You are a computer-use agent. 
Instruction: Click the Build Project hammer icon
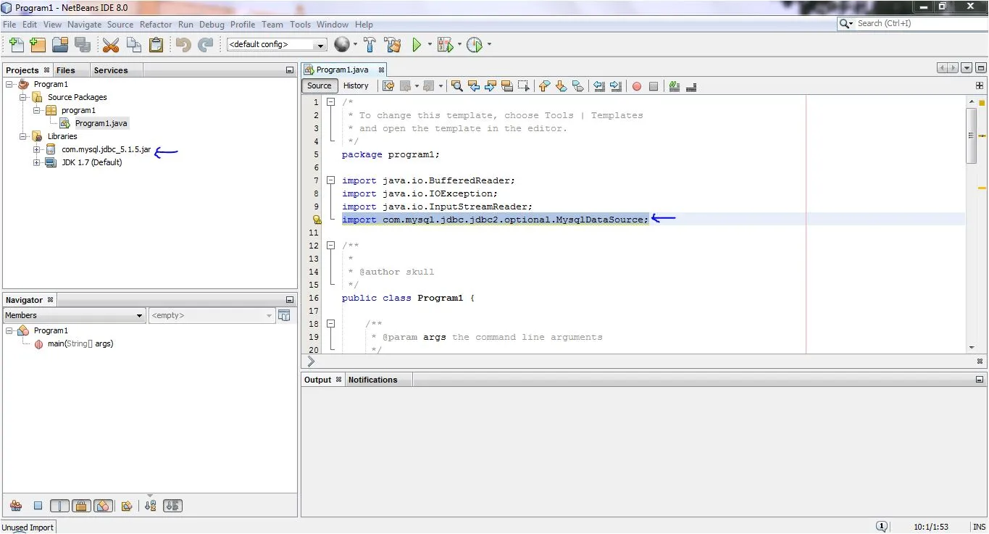(x=370, y=45)
